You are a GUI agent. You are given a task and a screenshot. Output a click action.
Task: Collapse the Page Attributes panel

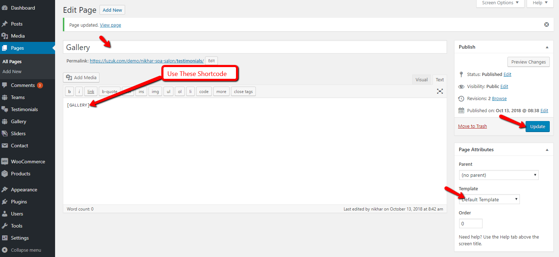point(547,150)
